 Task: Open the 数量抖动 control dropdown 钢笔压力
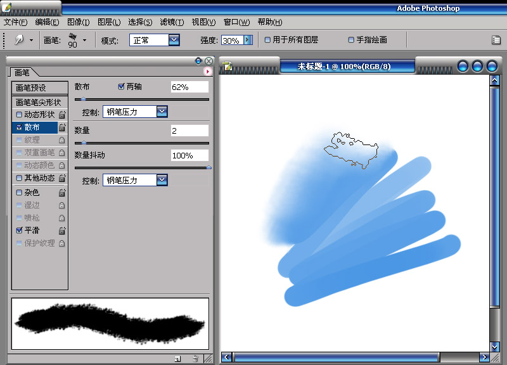tap(162, 180)
